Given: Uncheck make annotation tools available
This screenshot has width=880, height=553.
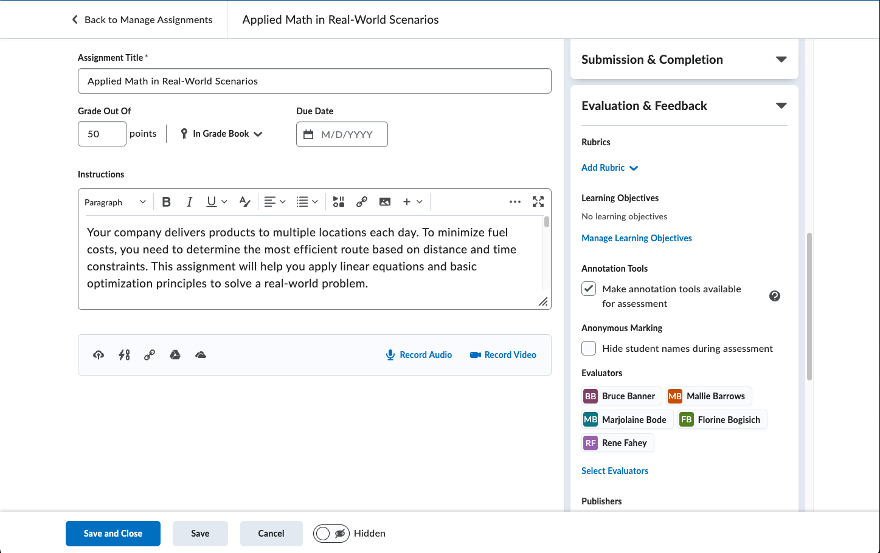Looking at the screenshot, I should 589,289.
